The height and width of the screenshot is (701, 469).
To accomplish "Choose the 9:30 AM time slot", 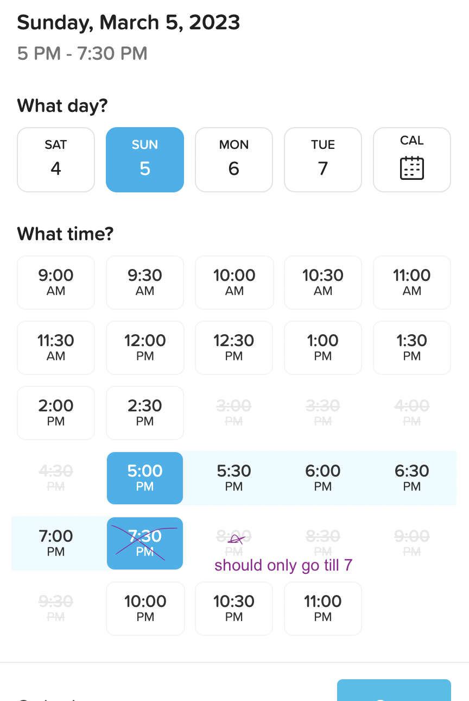I will 145,283.
